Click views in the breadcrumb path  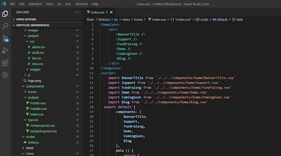click(x=126, y=19)
